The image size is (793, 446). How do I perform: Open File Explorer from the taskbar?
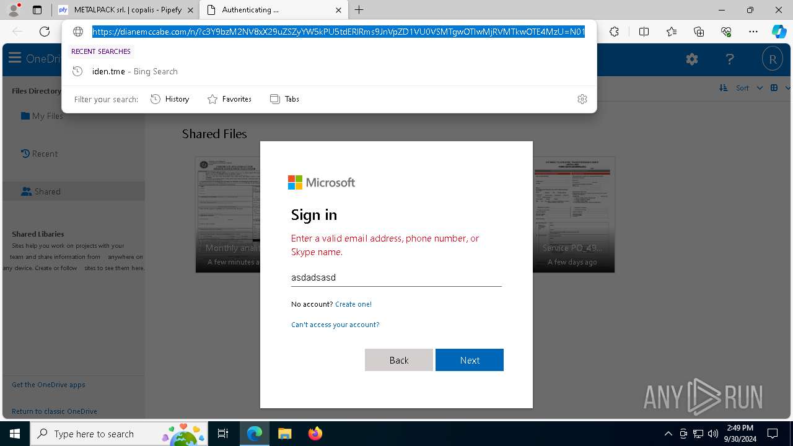point(284,434)
